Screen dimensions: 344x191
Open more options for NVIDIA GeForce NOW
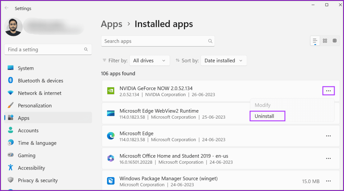[328, 91]
